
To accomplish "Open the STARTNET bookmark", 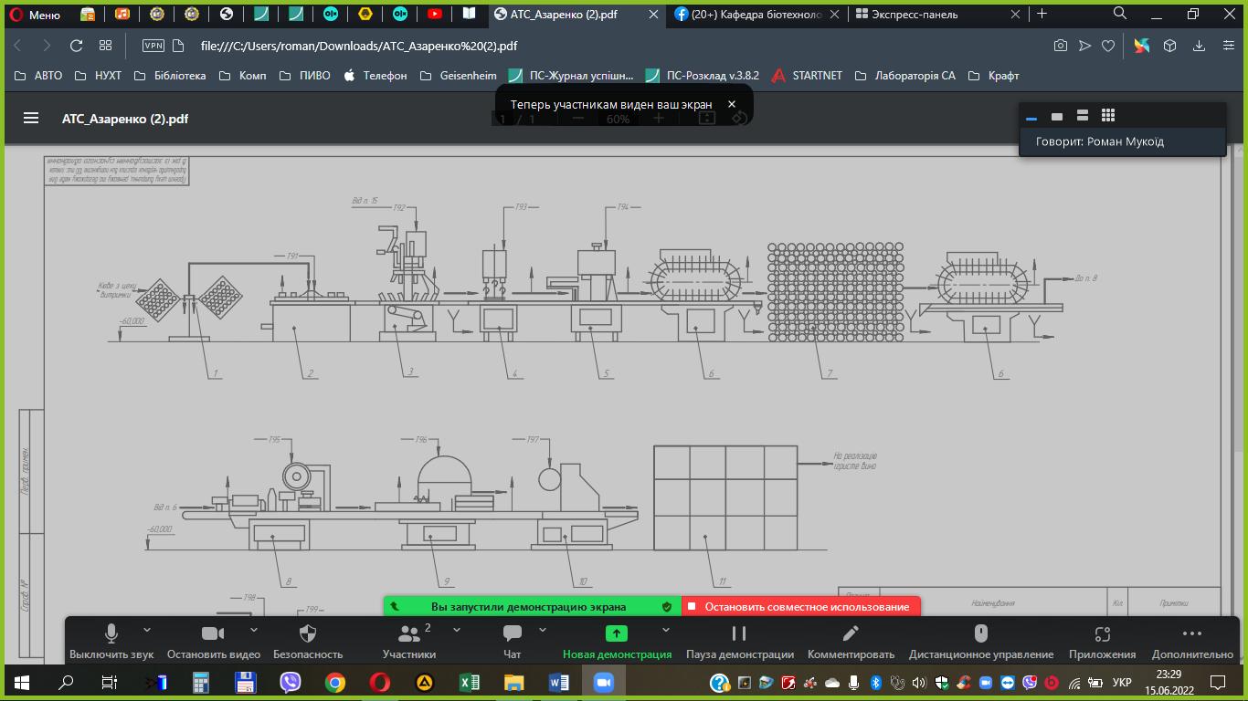I will click(x=807, y=76).
